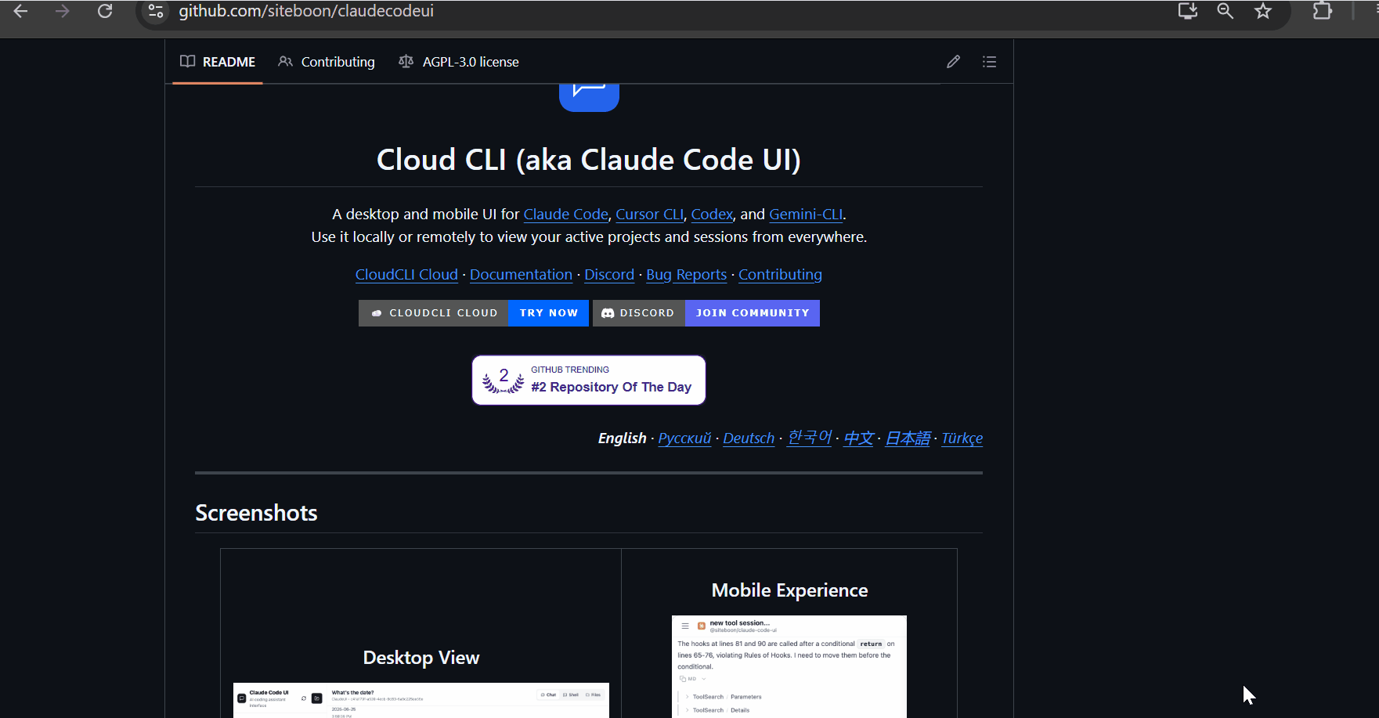Click the bold English language label
1379x718 pixels.
[623, 438]
